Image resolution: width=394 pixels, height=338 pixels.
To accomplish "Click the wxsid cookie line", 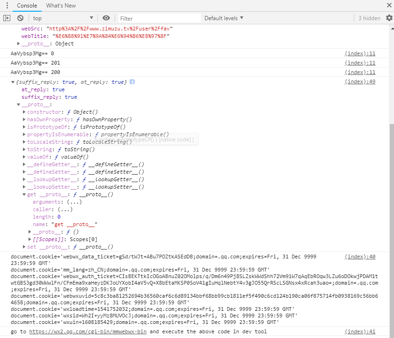I will [154, 316].
